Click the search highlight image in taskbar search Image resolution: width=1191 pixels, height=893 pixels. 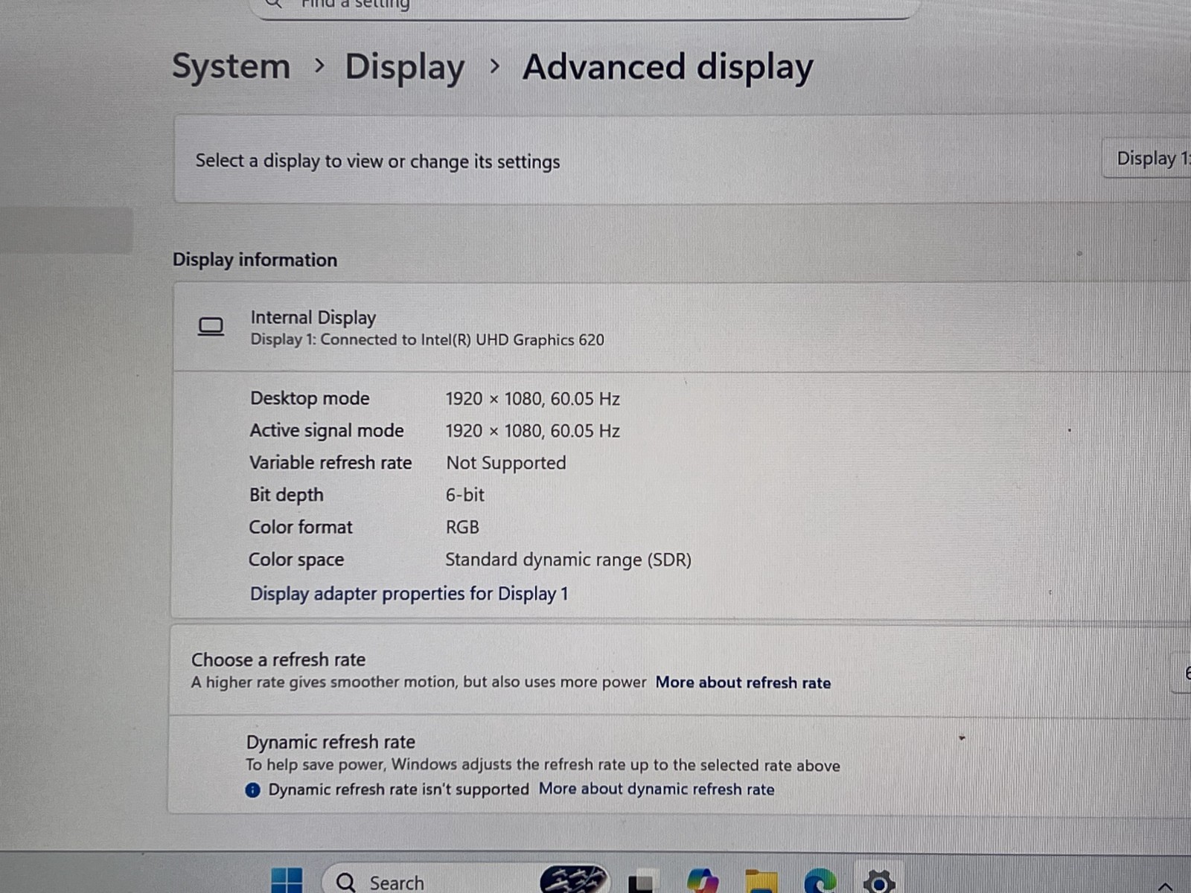pyautogui.click(x=573, y=880)
